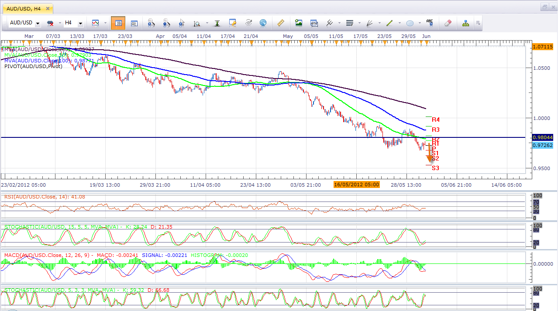Click the 23/02/2012 05:00 time axis label

click(24, 185)
